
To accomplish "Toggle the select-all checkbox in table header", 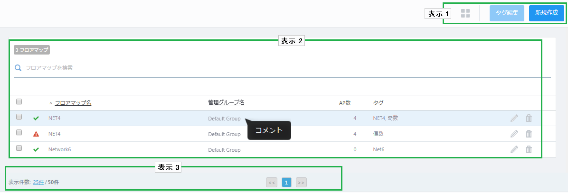I will click(x=19, y=101).
